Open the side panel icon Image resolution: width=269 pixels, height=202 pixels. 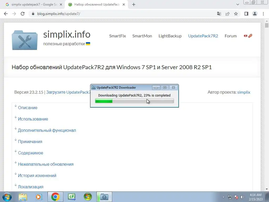point(246,14)
